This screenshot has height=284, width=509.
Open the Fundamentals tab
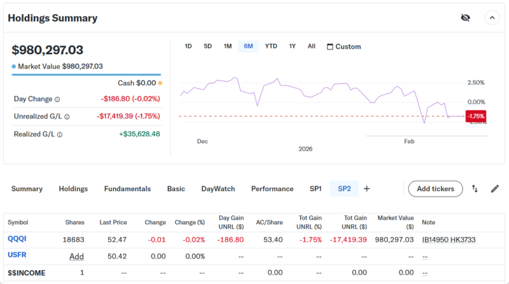pos(127,188)
